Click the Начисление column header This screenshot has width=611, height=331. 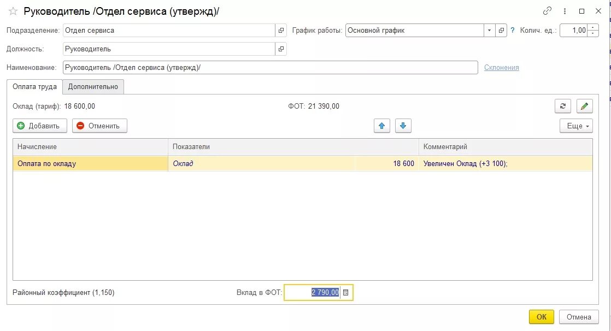pos(90,147)
